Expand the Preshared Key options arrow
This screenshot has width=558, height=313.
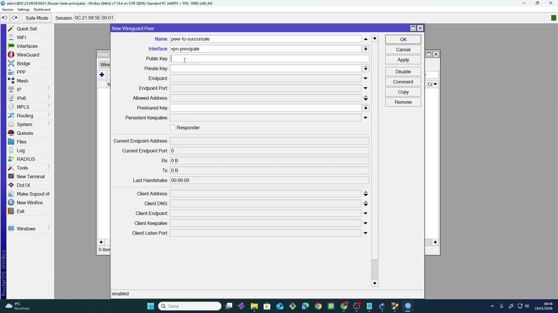tap(365, 108)
